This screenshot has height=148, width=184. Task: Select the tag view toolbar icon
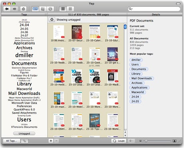click(x=35, y=9)
